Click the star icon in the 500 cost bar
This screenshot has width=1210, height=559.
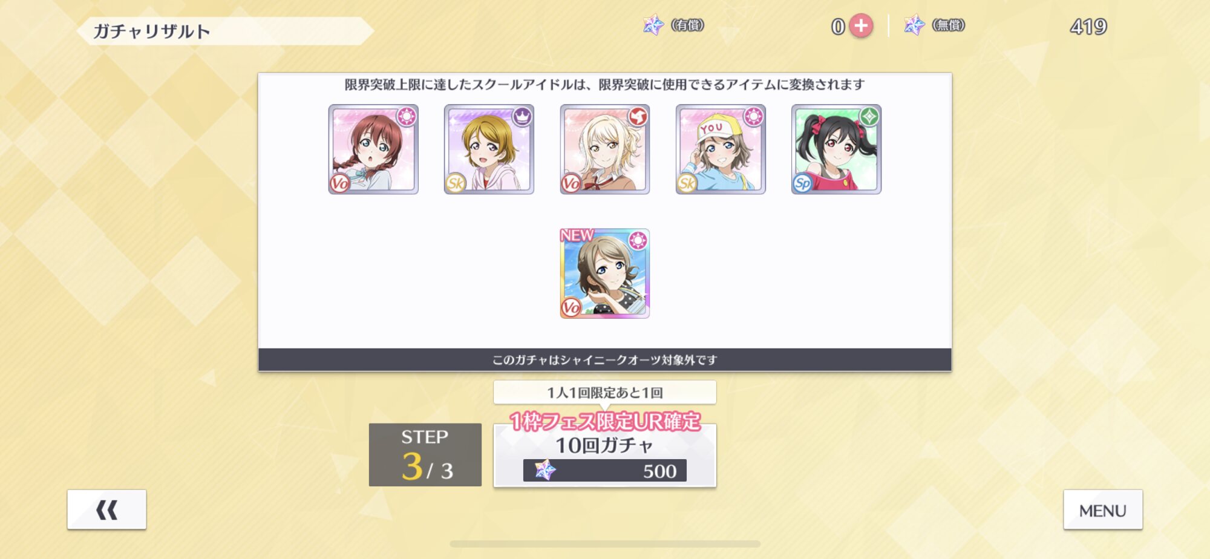click(x=544, y=470)
